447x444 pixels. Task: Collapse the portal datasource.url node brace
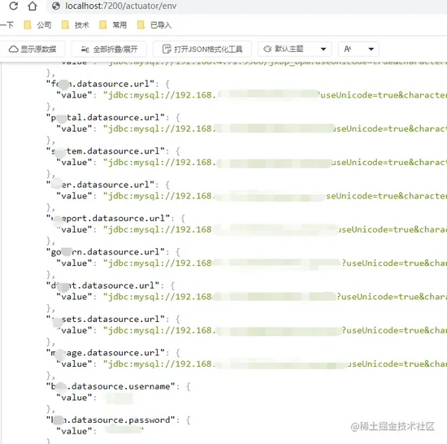click(x=178, y=118)
